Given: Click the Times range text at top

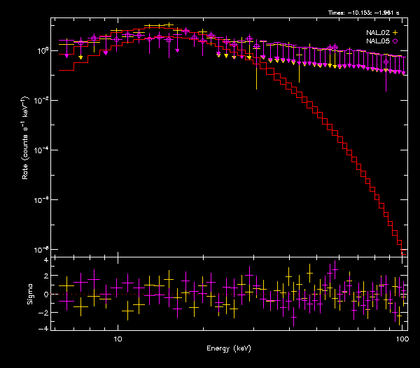Looking at the screenshot, I should point(367,13).
